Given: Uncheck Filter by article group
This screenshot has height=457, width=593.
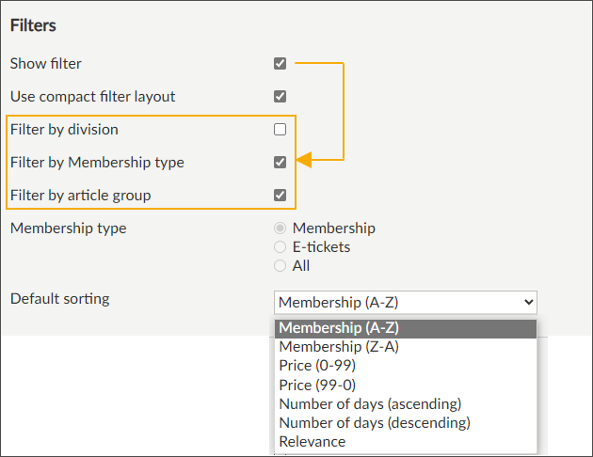Looking at the screenshot, I should click(x=280, y=195).
